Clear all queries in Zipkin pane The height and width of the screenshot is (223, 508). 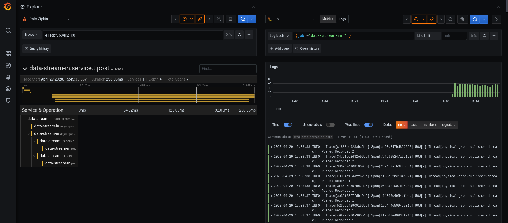[x=230, y=19]
